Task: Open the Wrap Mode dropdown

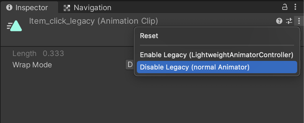Action: (129, 65)
